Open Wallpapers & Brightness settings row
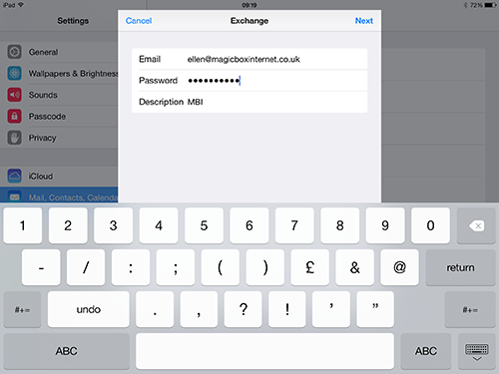 59,73
